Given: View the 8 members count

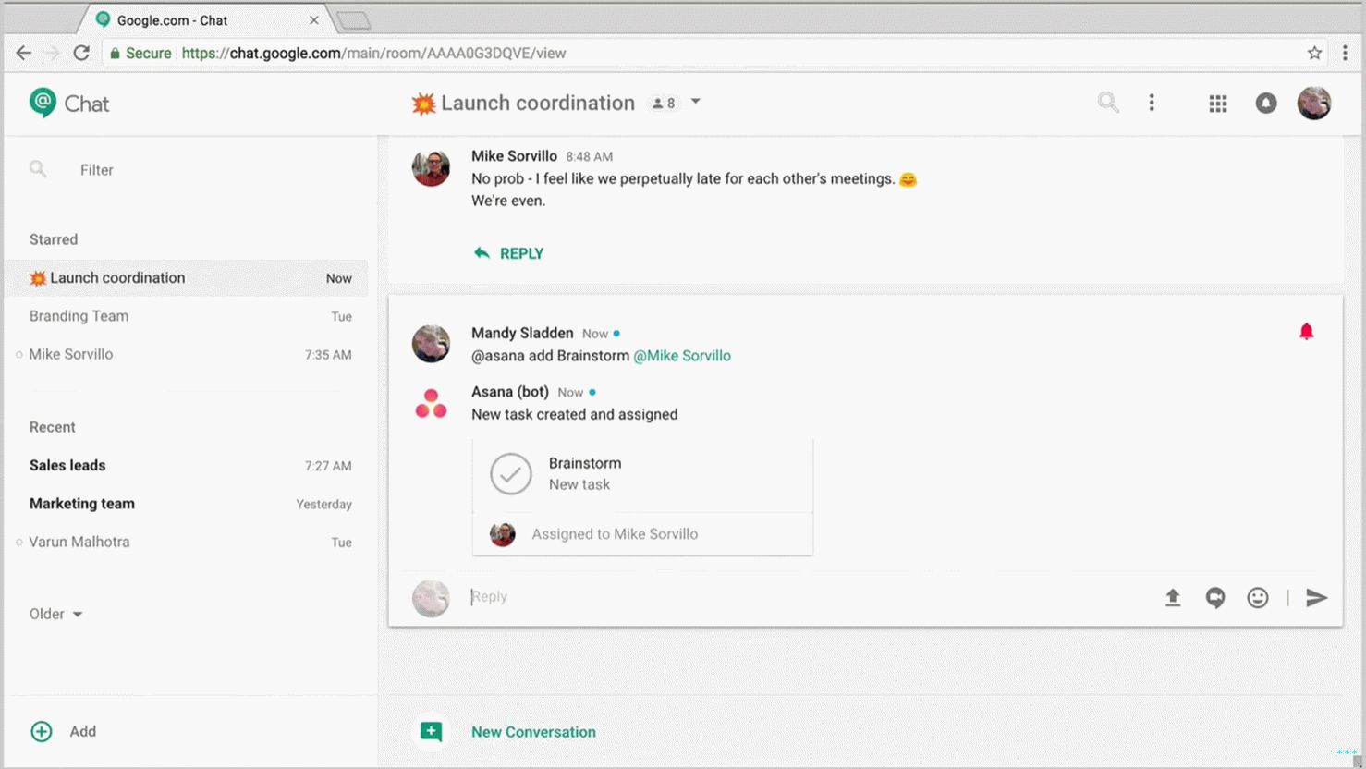Looking at the screenshot, I should [x=664, y=103].
